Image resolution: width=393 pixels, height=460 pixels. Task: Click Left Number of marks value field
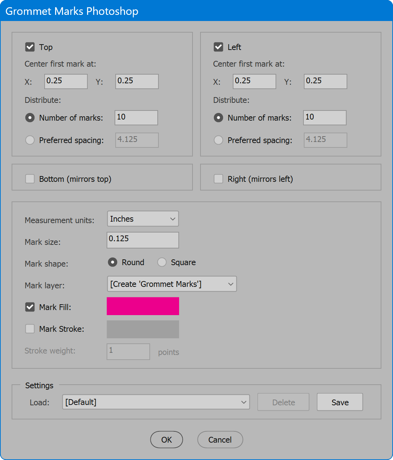click(325, 118)
